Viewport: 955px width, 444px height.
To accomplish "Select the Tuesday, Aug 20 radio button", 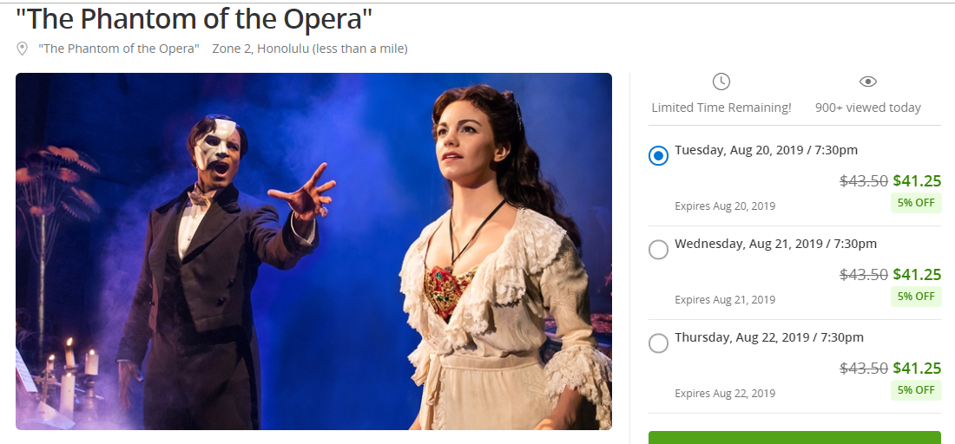I will pos(659,156).
